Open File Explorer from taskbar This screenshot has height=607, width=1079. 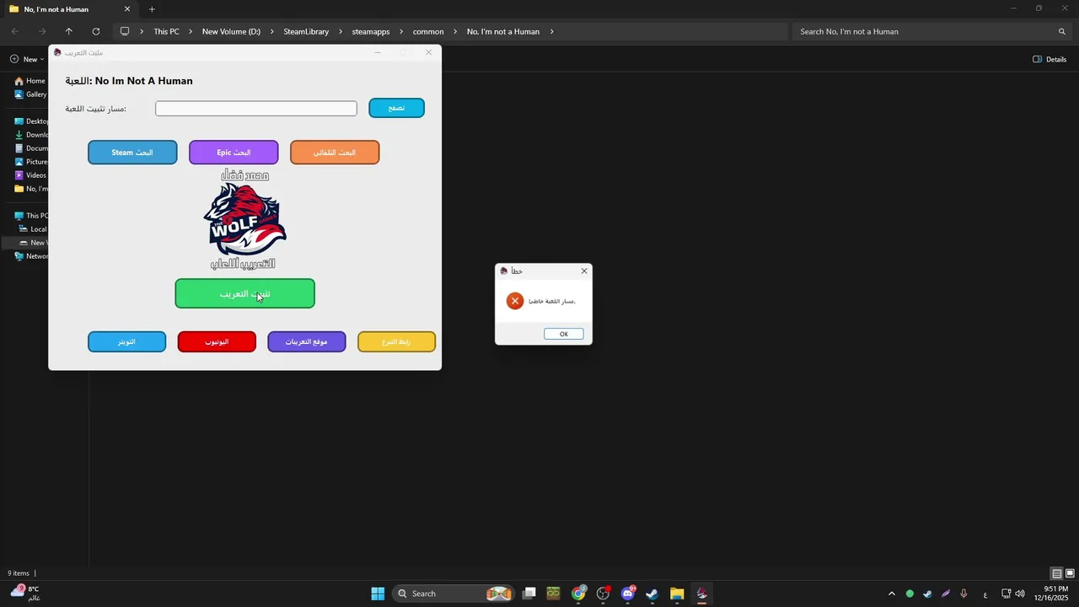[677, 594]
